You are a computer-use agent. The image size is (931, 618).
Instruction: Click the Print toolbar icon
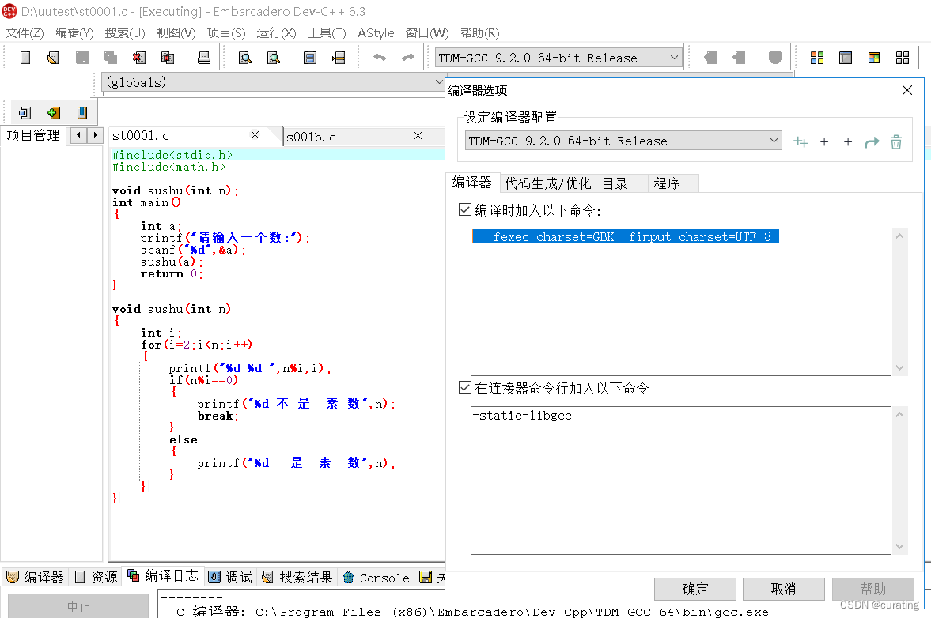pos(204,58)
